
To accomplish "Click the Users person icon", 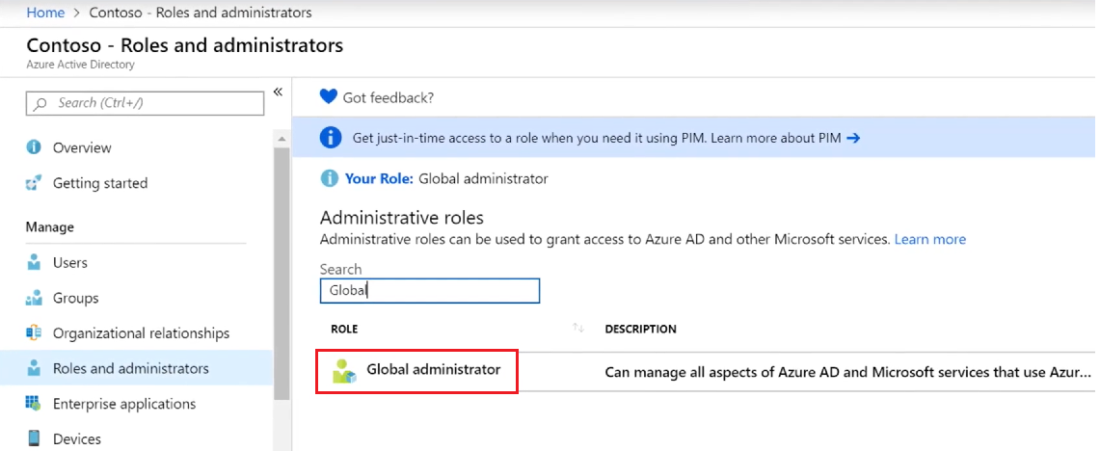I will pos(34,262).
